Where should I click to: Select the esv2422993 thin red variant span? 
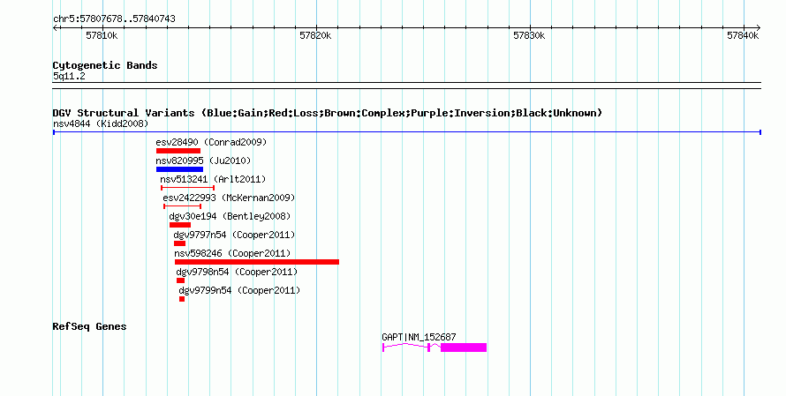(183, 206)
